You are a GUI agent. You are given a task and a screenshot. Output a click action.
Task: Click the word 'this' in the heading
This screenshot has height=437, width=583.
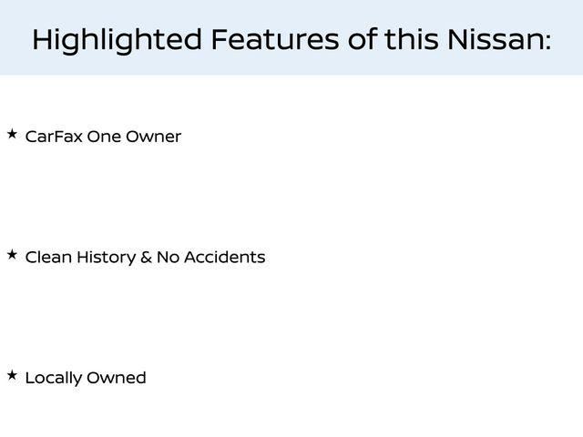[411, 39]
